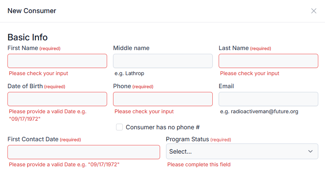Select the Last Name input field
Viewport: 325px width, 176px height.
268,61
